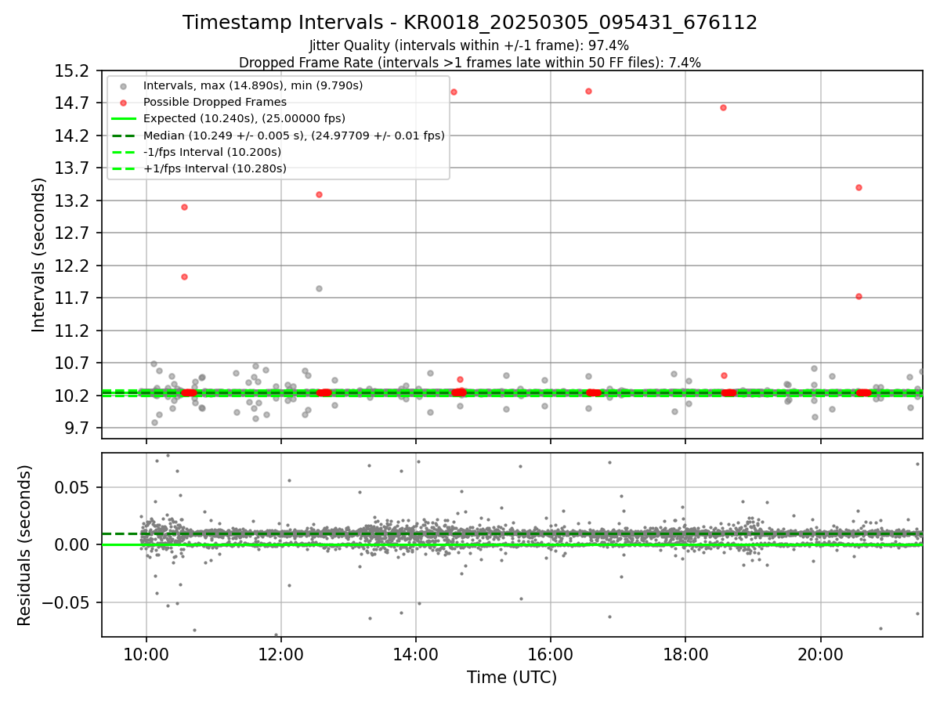Click x-axis tick label "20:00"
The width and height of the screenshot is (940, 705).
(820, 654)
